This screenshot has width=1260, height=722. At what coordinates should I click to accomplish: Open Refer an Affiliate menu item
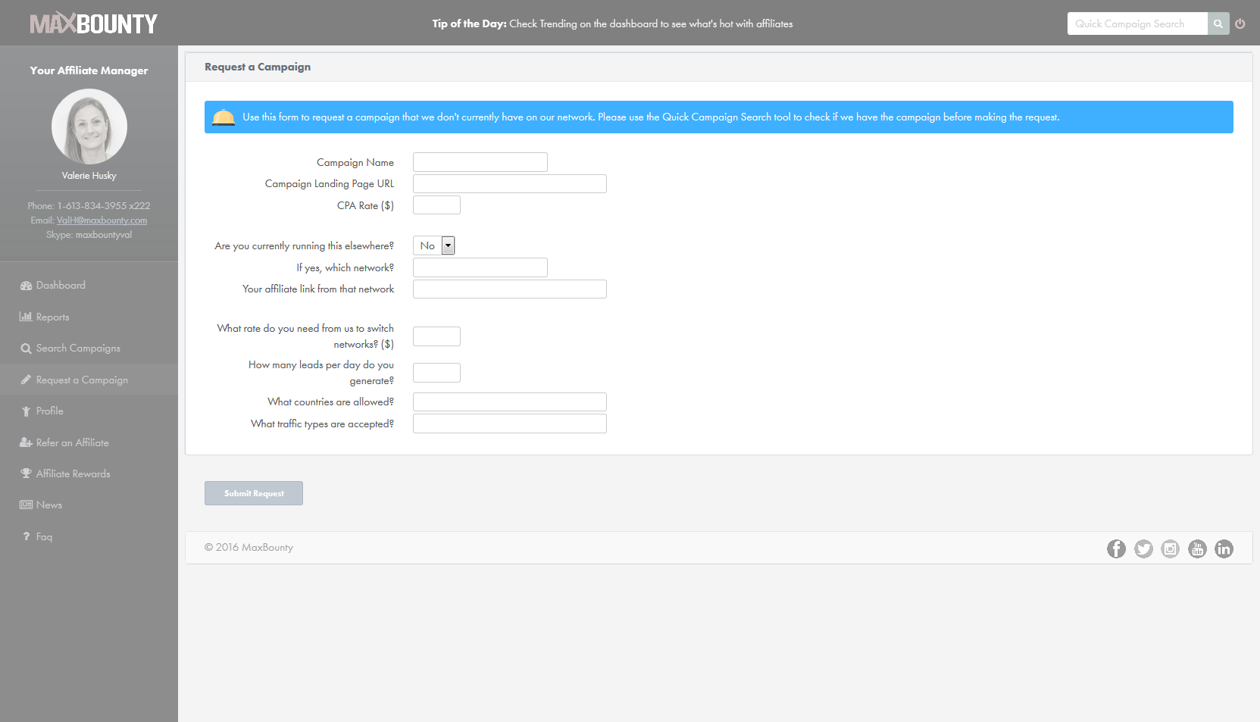pos(72,442)
